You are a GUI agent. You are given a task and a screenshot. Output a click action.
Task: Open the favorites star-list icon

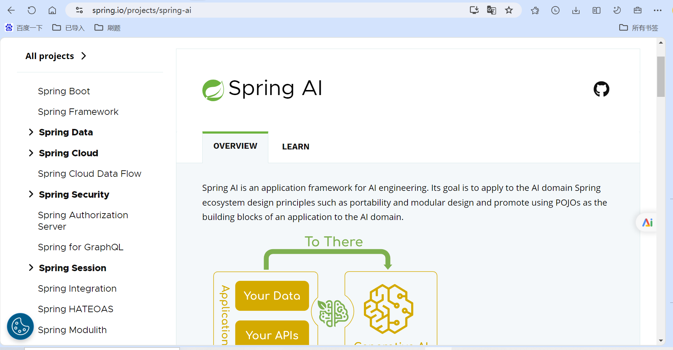535,10
